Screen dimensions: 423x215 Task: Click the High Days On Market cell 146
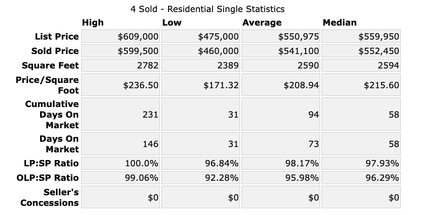pos(151,144)
